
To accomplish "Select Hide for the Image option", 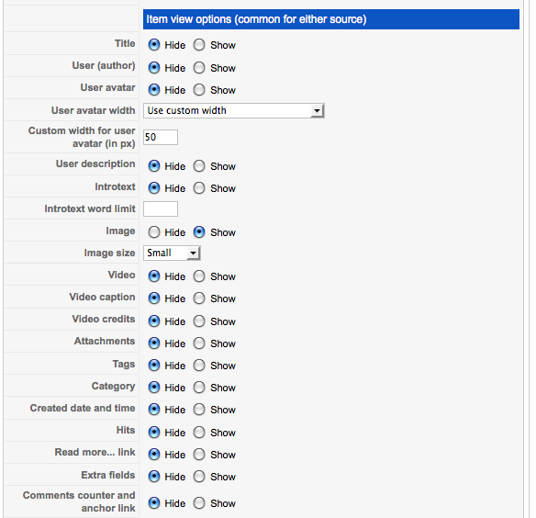I will 154,232.
